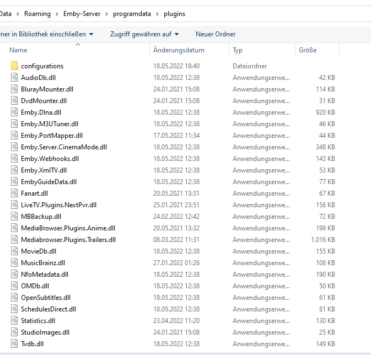The width and height of the screenshot is (371, 355).
Task: Click the 25 KB size of StudioImages.dll
Action: pos(327,332)
